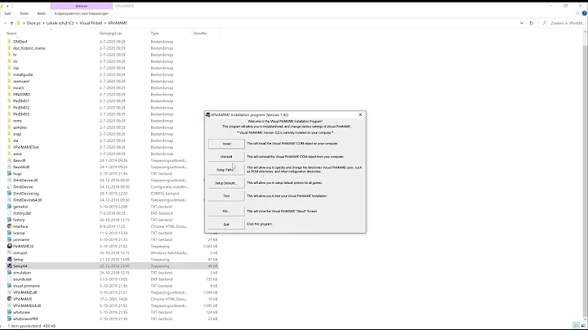Viewport: 588px width, 330px height.
Task: Select the doc_historic_mame folder icon
Action: coord(9,48)
